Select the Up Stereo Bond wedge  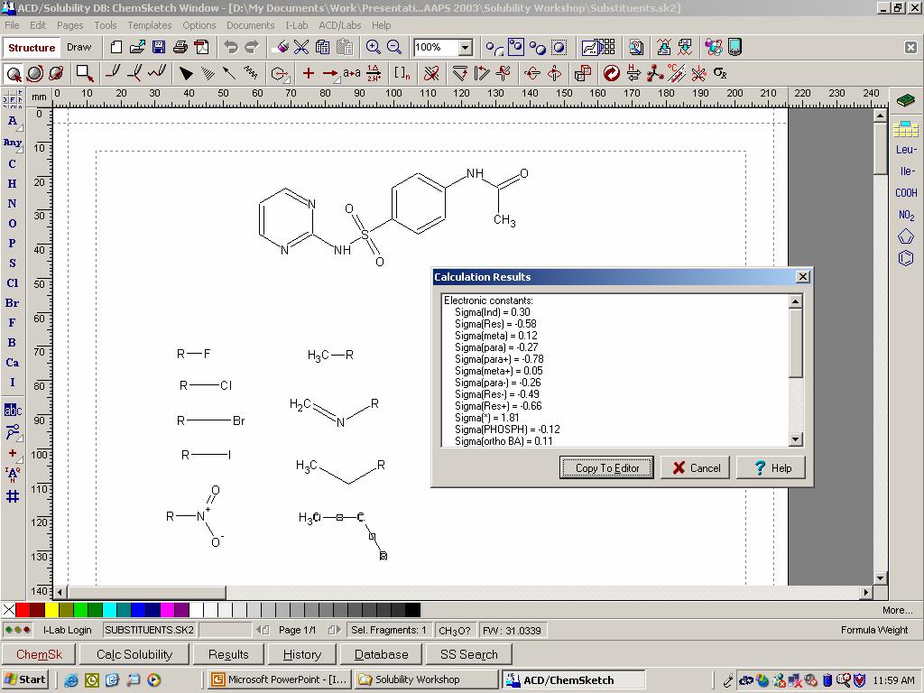[186, 73]
